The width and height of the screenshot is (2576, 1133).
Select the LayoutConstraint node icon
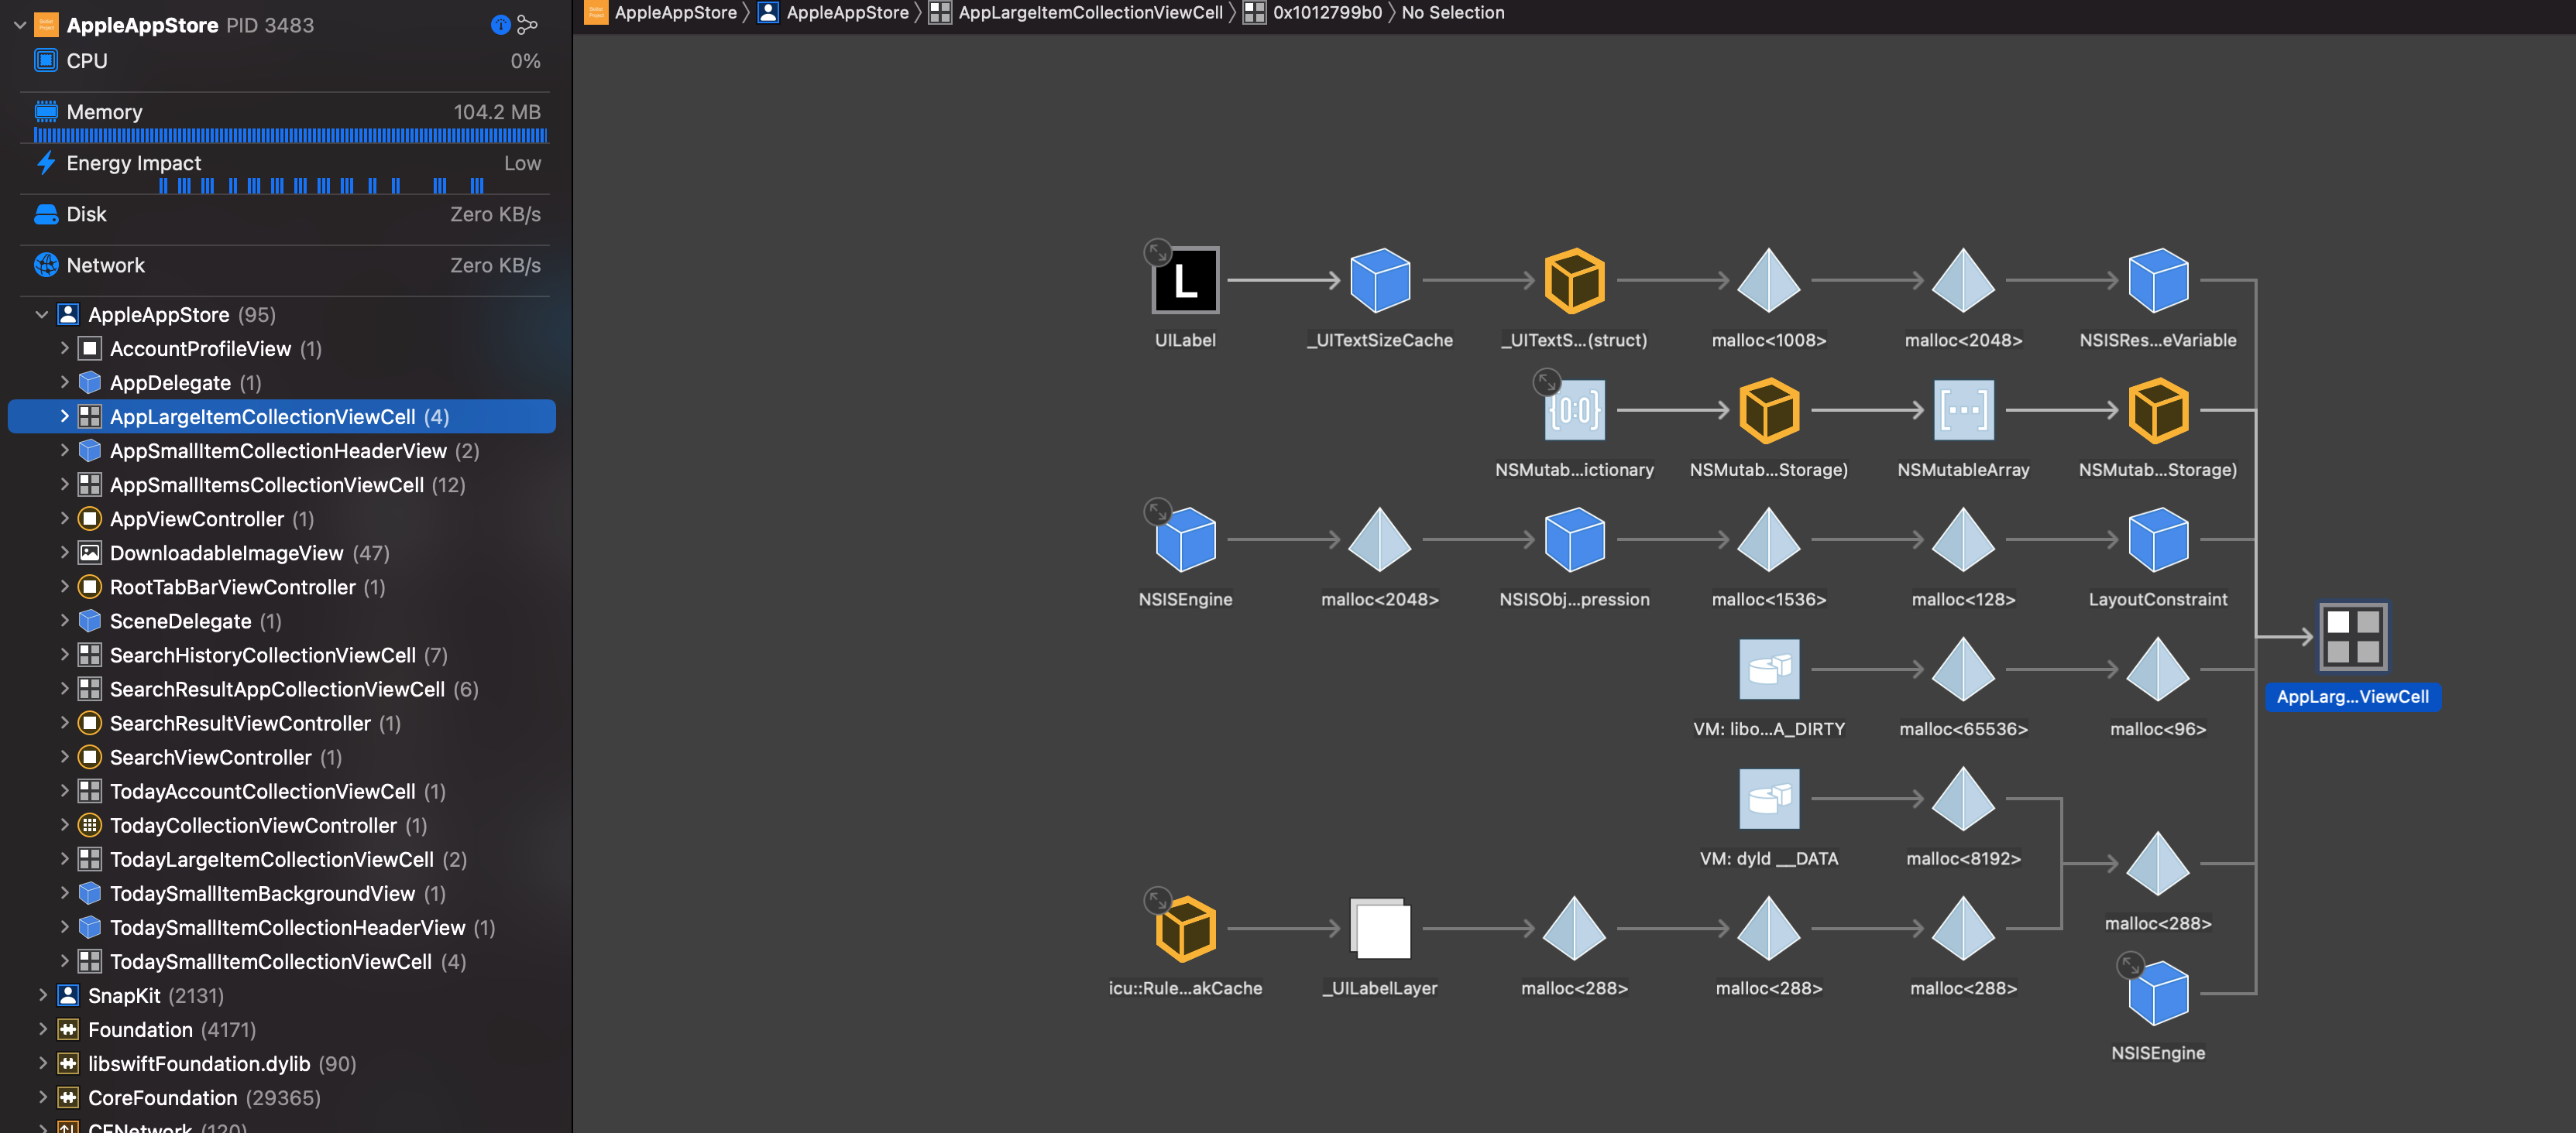pyautogui.click(x=2158, y=539)
